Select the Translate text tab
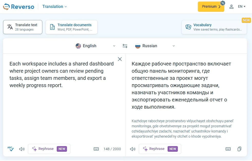This screenshot has width=252, height=161. pos(23,27)
